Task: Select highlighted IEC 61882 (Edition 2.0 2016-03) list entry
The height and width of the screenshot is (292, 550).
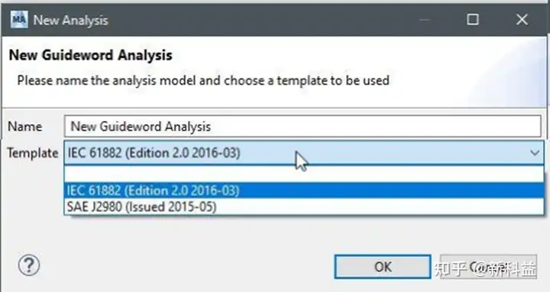Action: pos(304,191)
